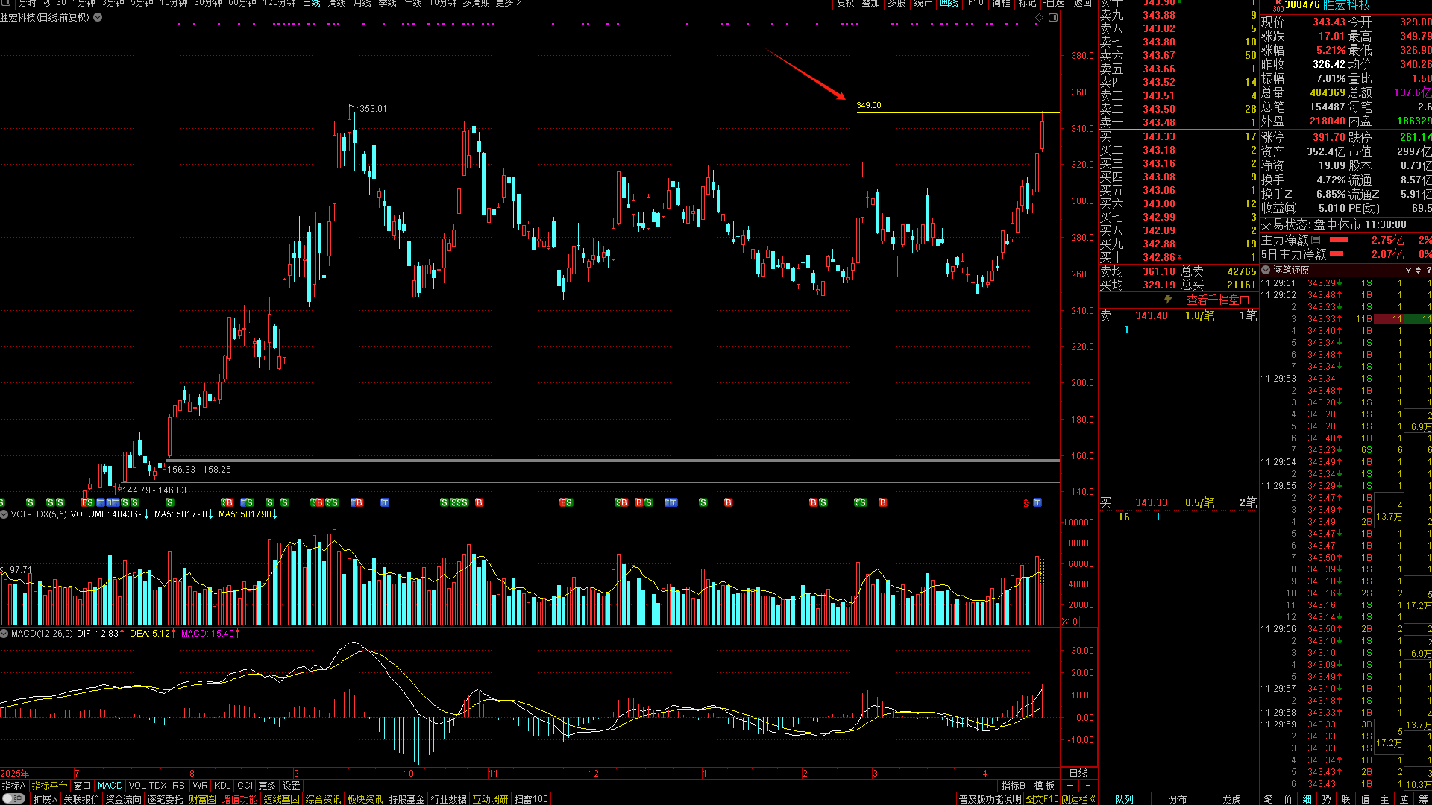1432x805 pixels.
Task: Click the 353.01 high price marker
Action: [x=372, y=109]
